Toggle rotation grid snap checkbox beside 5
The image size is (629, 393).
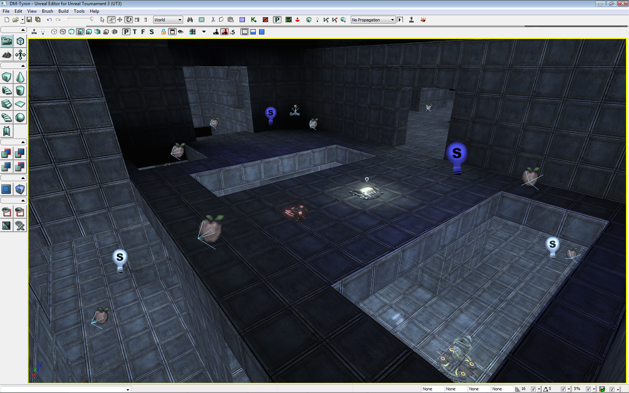(x=563, y=389)
